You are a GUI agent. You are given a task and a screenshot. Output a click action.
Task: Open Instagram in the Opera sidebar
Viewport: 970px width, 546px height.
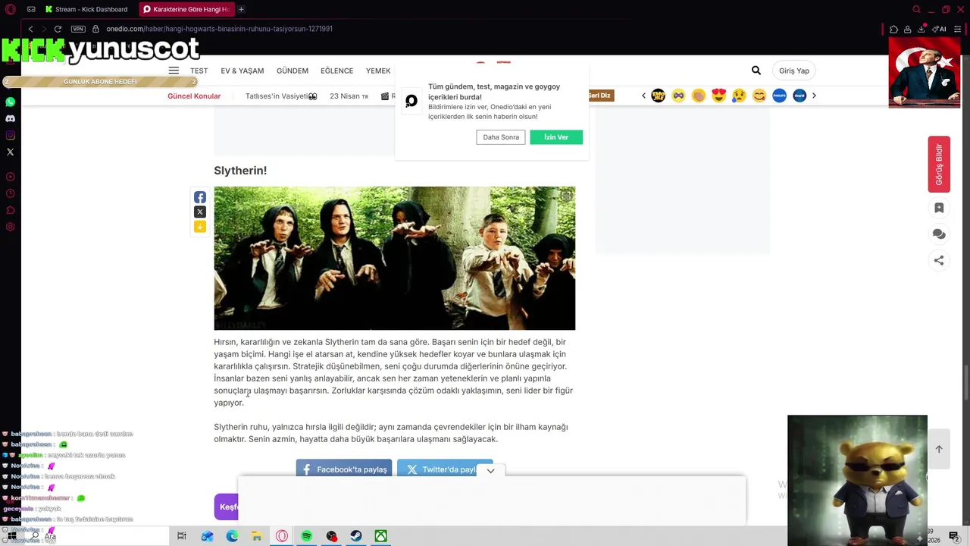[10, 135]
